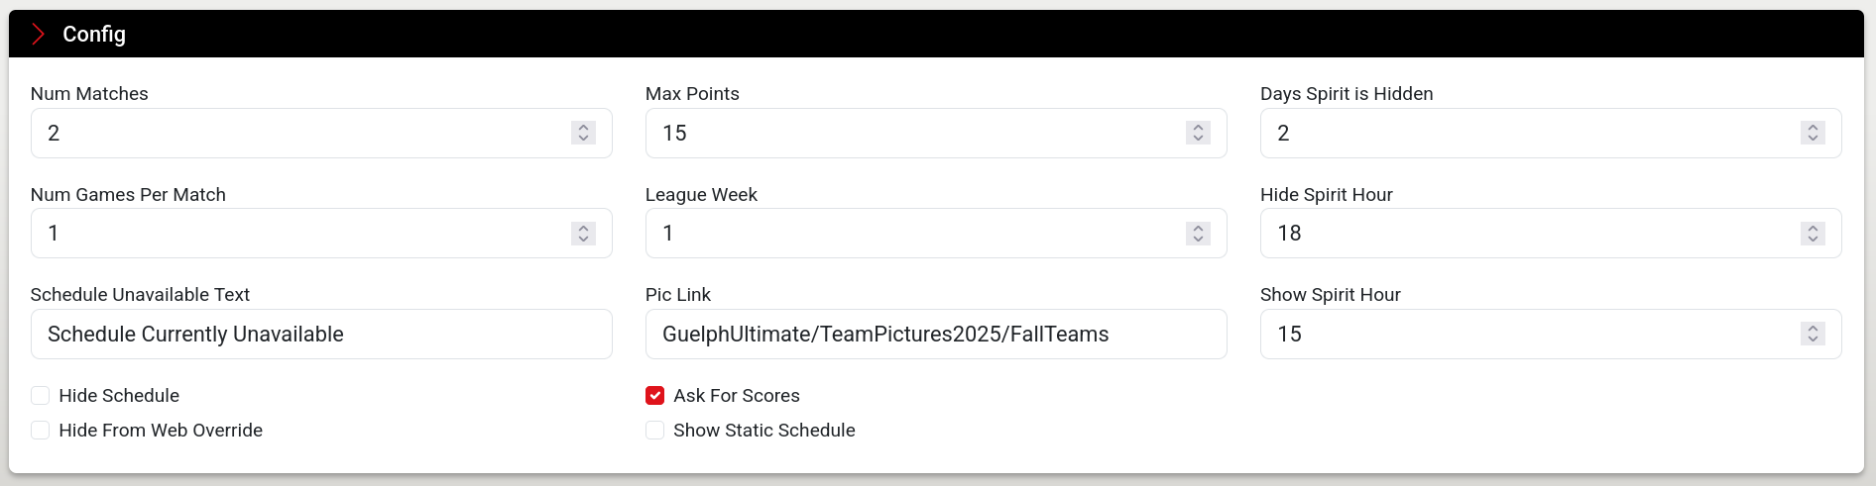Screen dimensions: 1876x486
Task: Click the Config header title
Action: click(94, 34)
